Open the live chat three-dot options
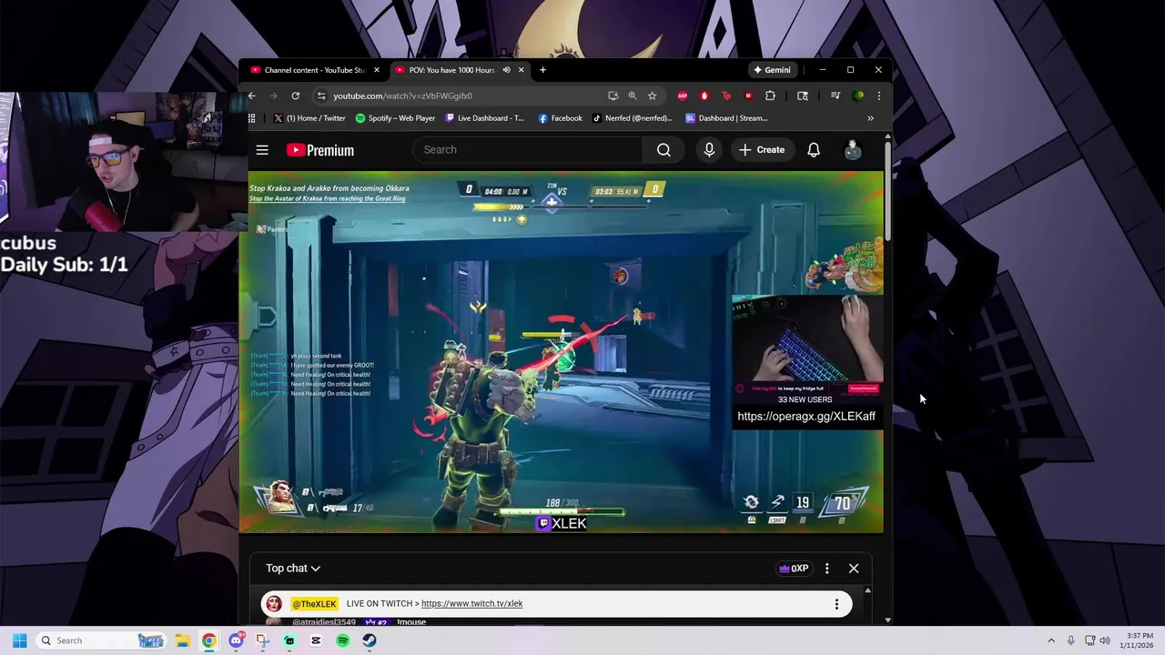1165x655 pixels. tap(826, 569)
